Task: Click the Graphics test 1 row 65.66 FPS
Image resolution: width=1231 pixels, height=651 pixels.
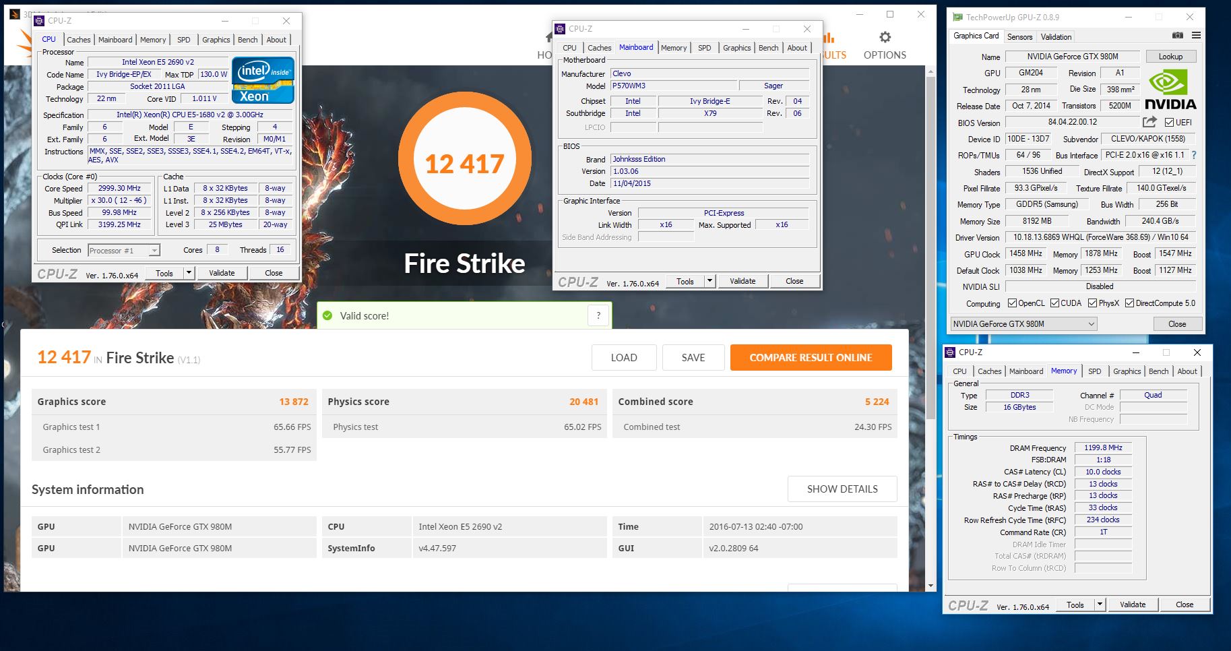Action: pyautogui.click(x=174, y=427)
